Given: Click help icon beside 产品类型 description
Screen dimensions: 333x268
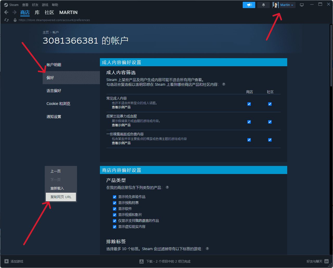Looking at the screenshot, I should pos(167,187).
